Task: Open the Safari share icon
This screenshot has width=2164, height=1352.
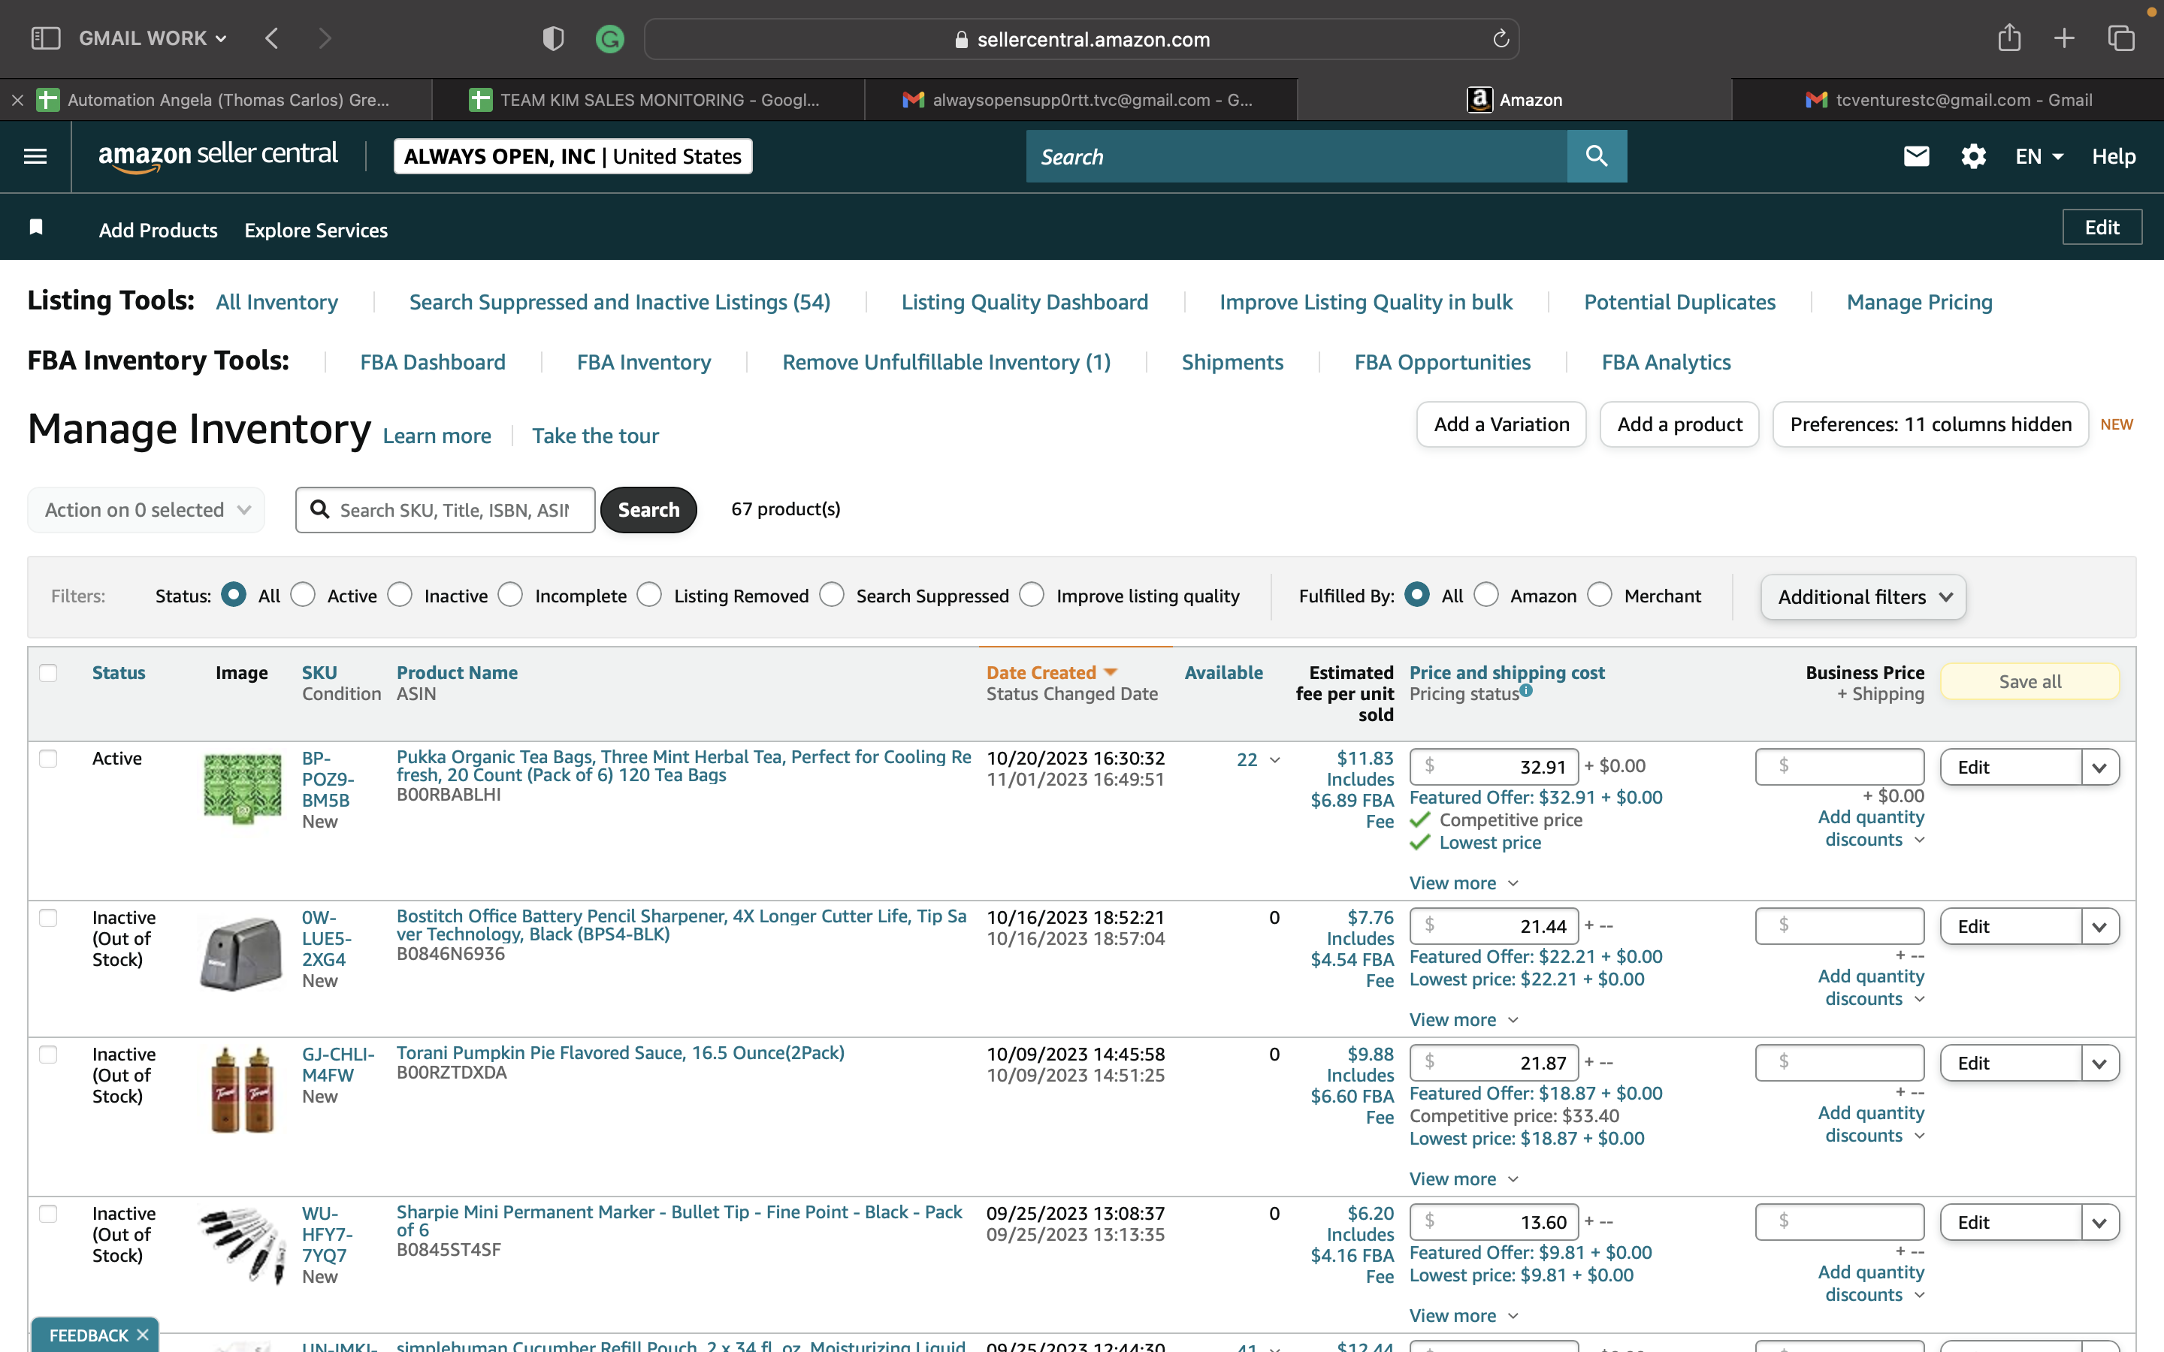Action: click(x=2009, y=38)
